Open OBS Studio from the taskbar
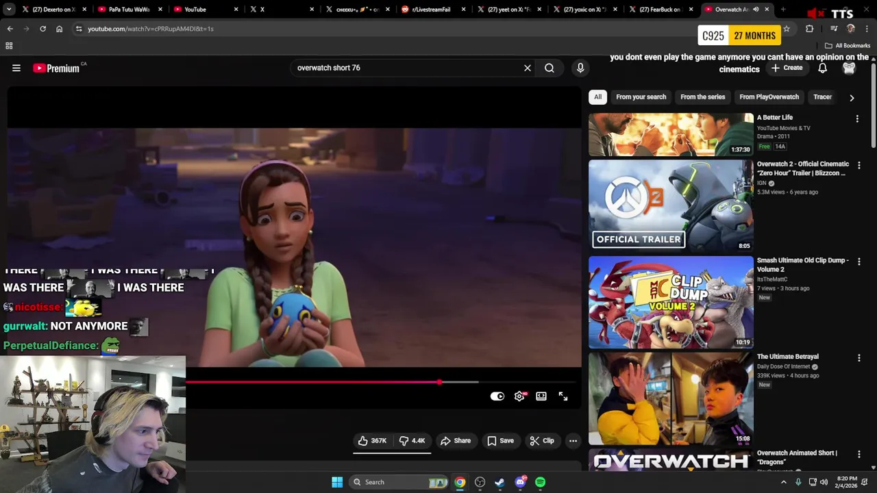877x493 pixels. (x=480, y=482)
